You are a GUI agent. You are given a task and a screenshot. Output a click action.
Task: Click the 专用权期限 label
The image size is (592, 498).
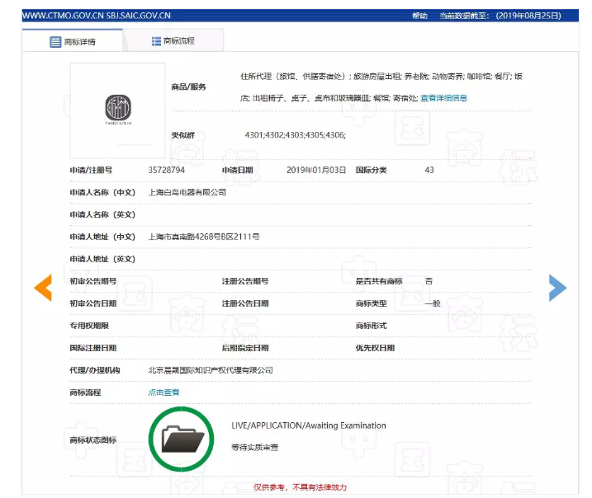tap(89, 326)
